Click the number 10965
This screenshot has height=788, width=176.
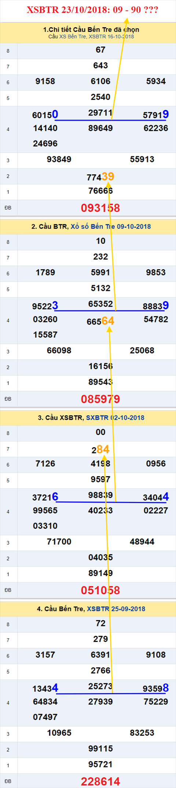pos(59,733)
